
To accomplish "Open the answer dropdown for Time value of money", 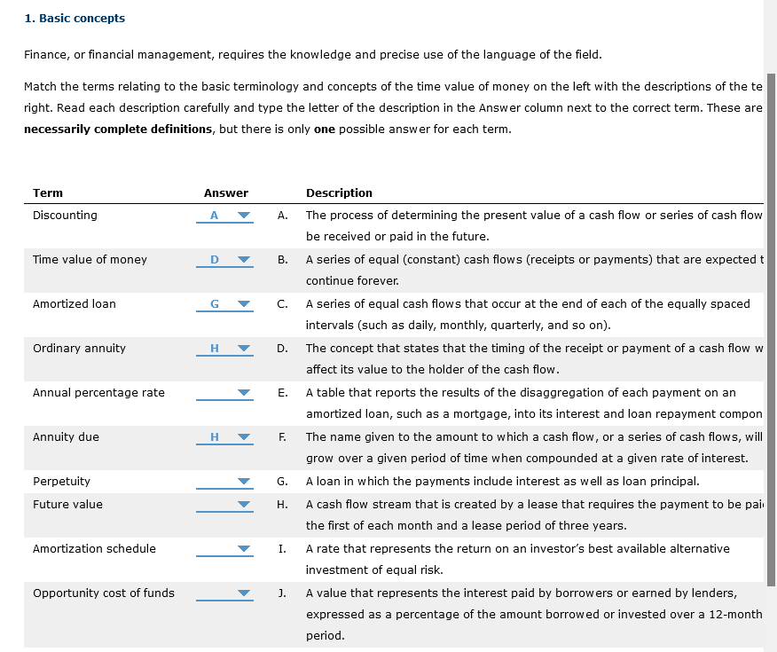I will [244, 259].
